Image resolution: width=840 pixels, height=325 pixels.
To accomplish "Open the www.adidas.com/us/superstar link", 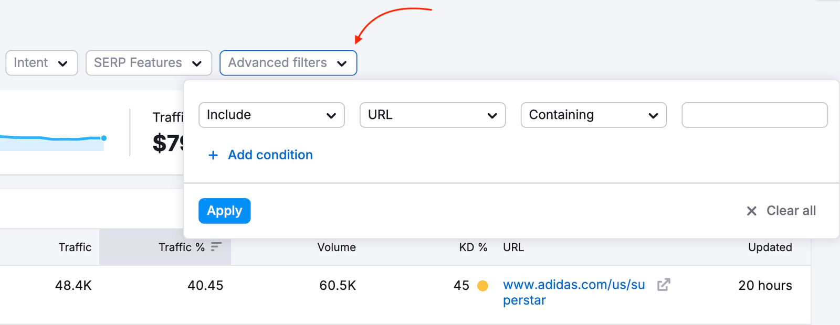I will 573,285.
